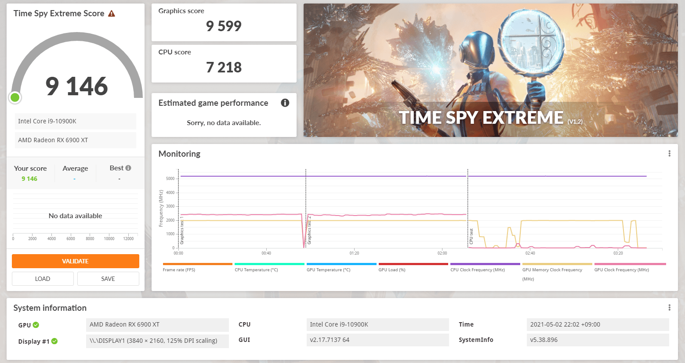Viewport: 685px width, 363px height.
Task: Toggle GPU Clock Frequency (MHz) legend entry
Action: [622, 270]
